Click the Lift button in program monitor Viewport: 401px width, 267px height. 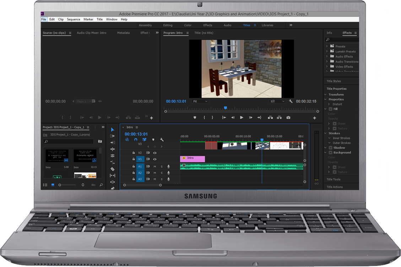pos(270,118)
